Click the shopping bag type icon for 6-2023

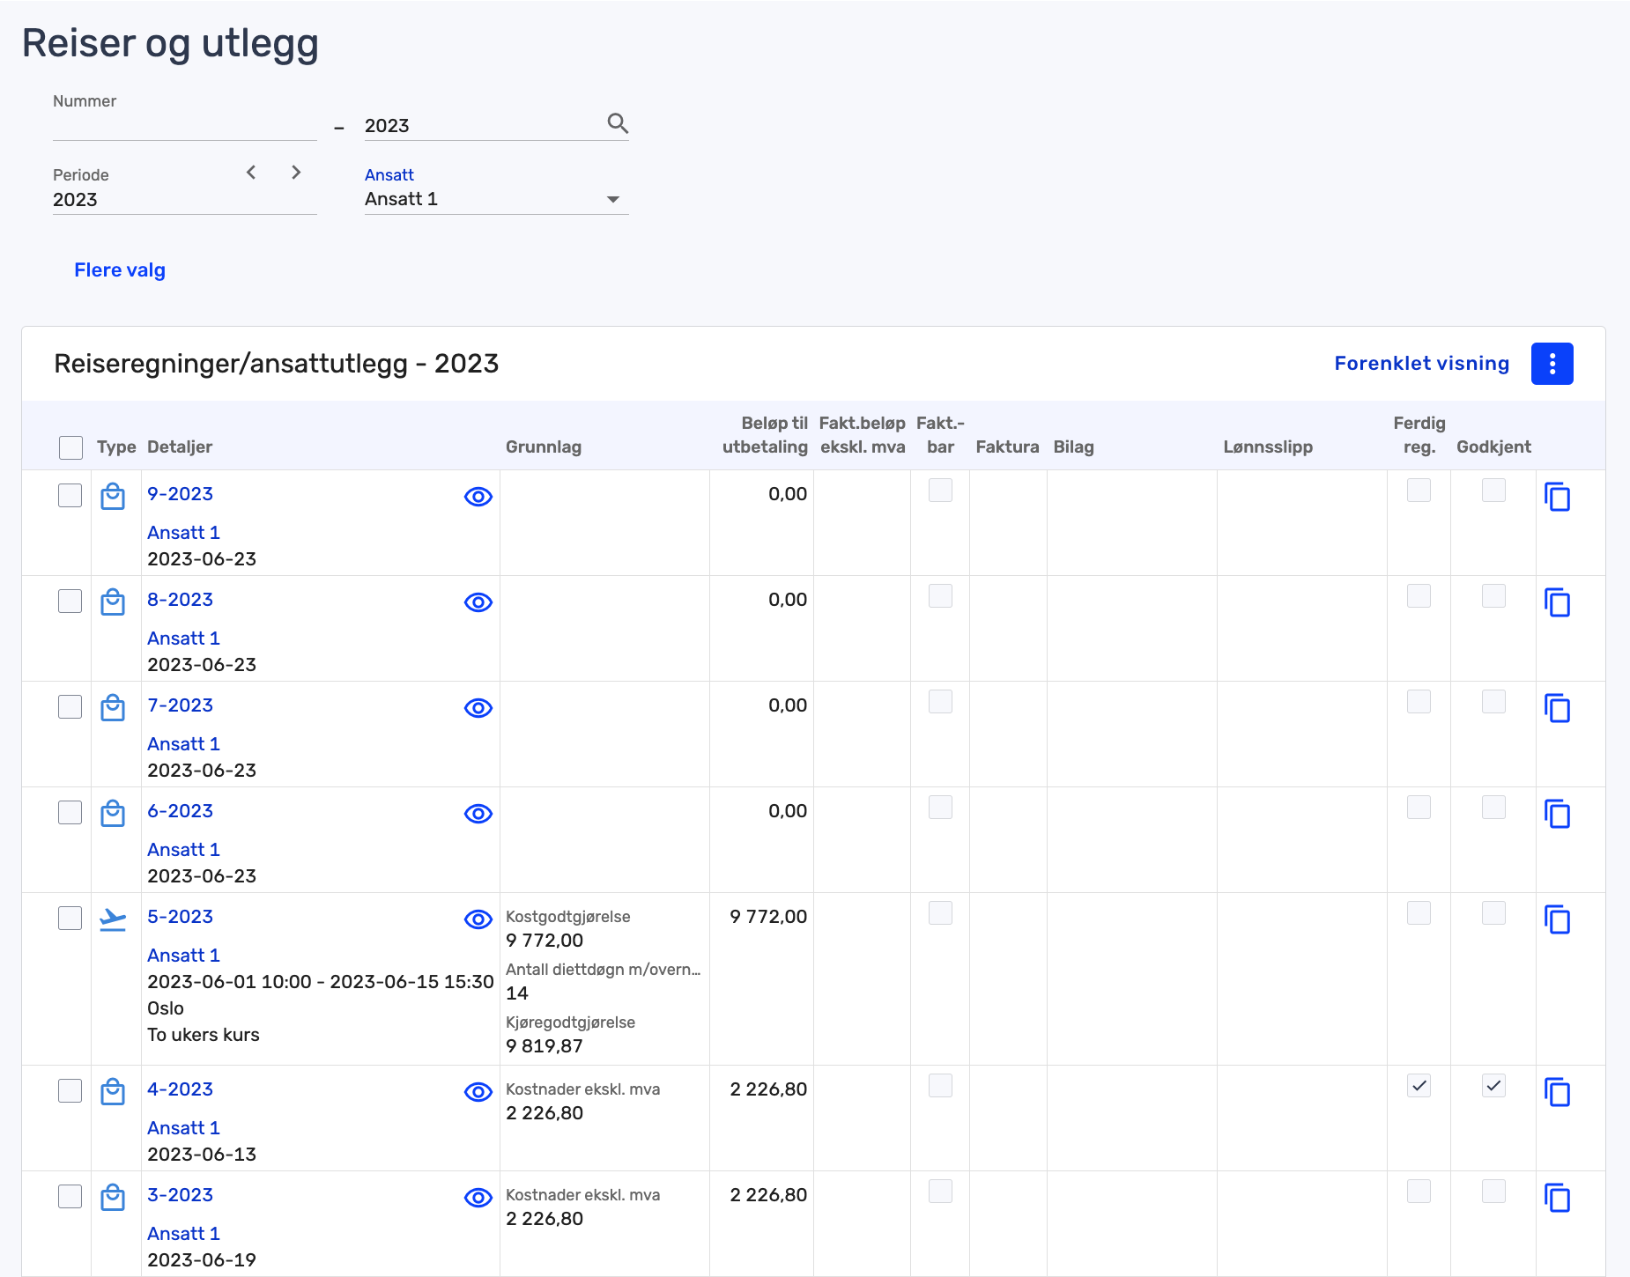pos(113,814)
